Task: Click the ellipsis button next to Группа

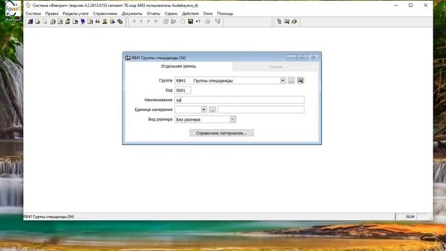Action: click(291, 81)
